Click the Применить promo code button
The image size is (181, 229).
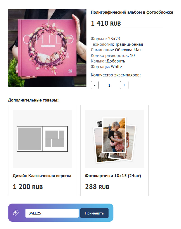click(x=94, y=213)
